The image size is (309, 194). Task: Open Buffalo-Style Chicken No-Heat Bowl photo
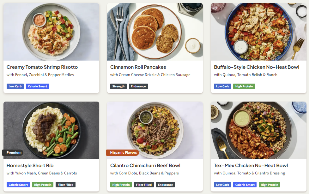pos(258,32)
